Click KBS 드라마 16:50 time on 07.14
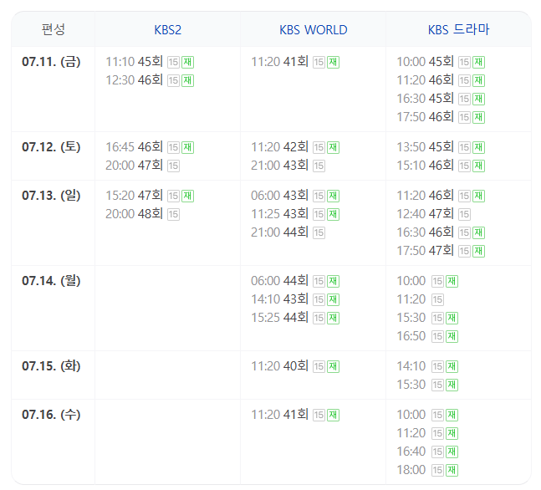 pyautogui.click(x=411, y=336)
